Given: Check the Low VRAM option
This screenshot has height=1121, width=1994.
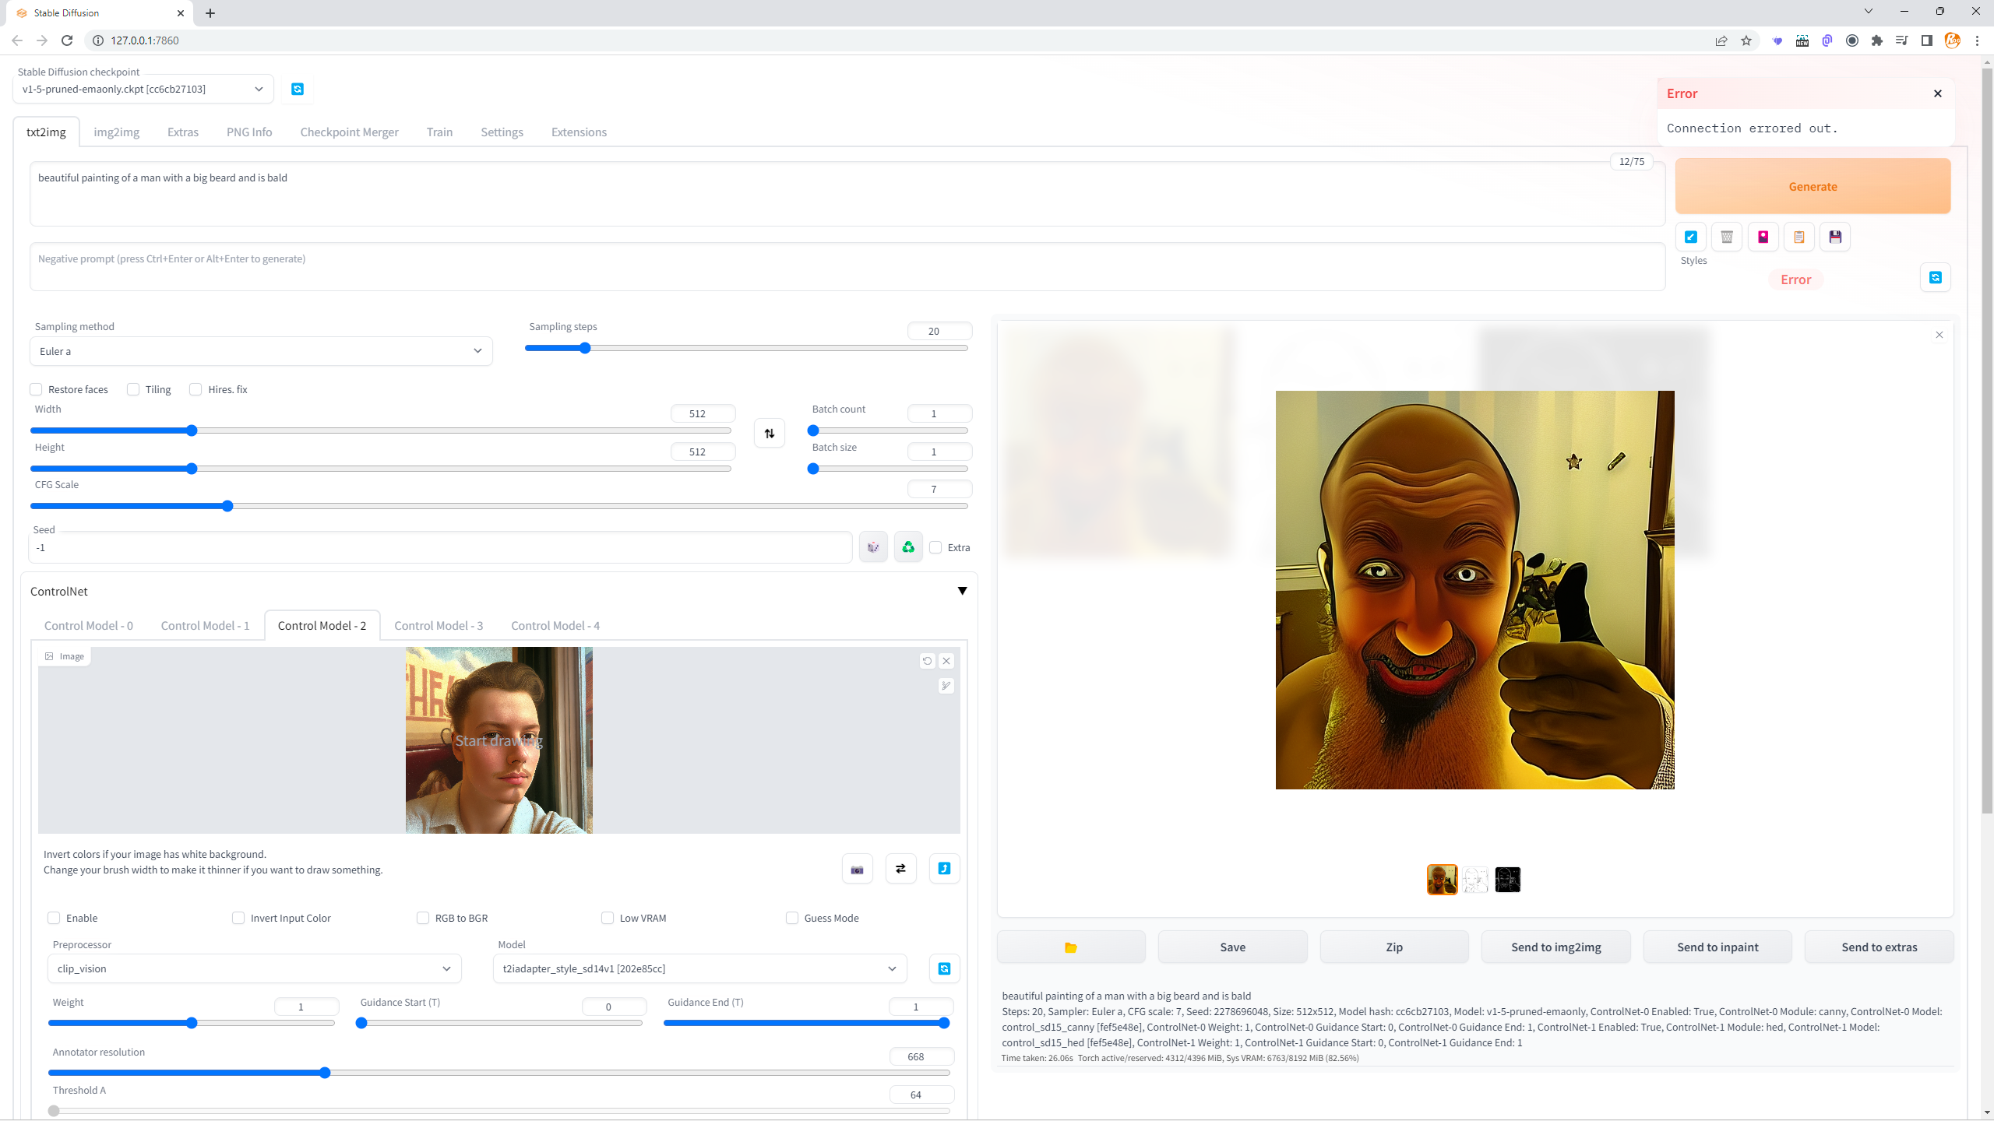Looking at the screenshot, I should 608,918.
